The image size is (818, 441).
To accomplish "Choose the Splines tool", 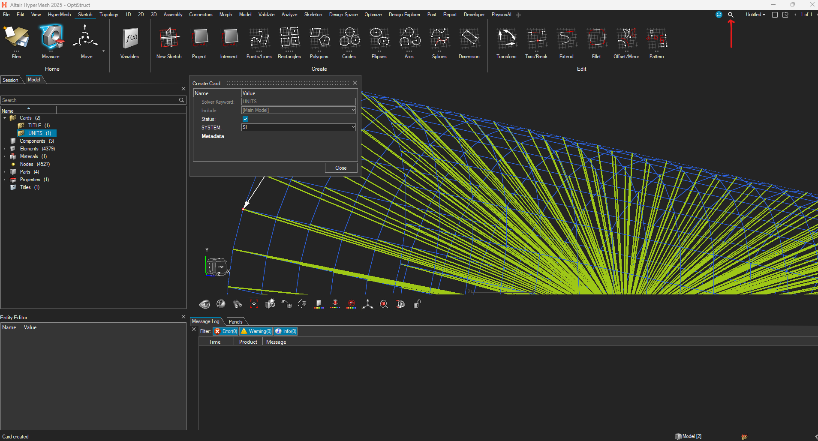I will (x=439, y=42).
